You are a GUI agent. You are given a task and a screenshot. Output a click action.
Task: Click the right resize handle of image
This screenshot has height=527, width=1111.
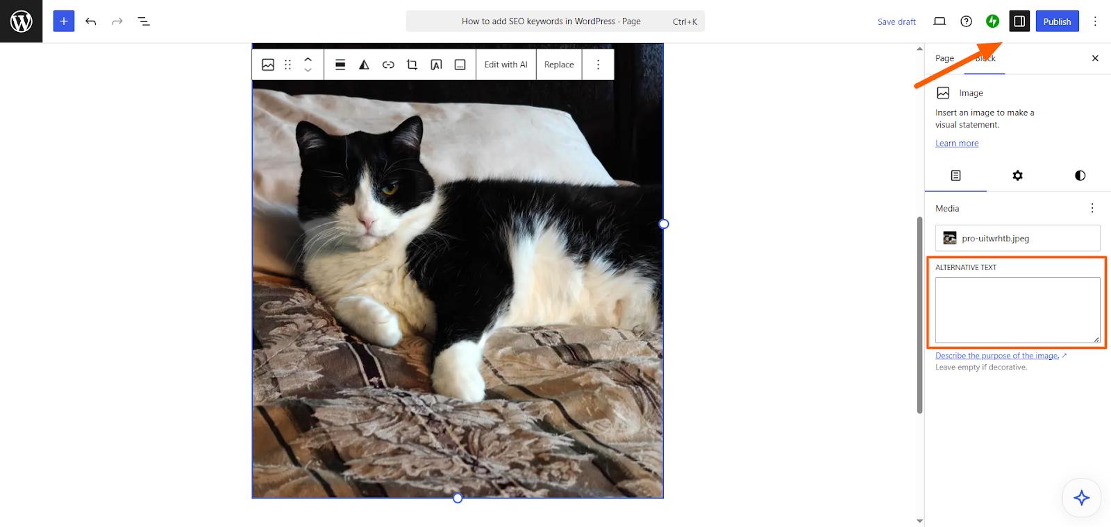click(x=664, y=224)
